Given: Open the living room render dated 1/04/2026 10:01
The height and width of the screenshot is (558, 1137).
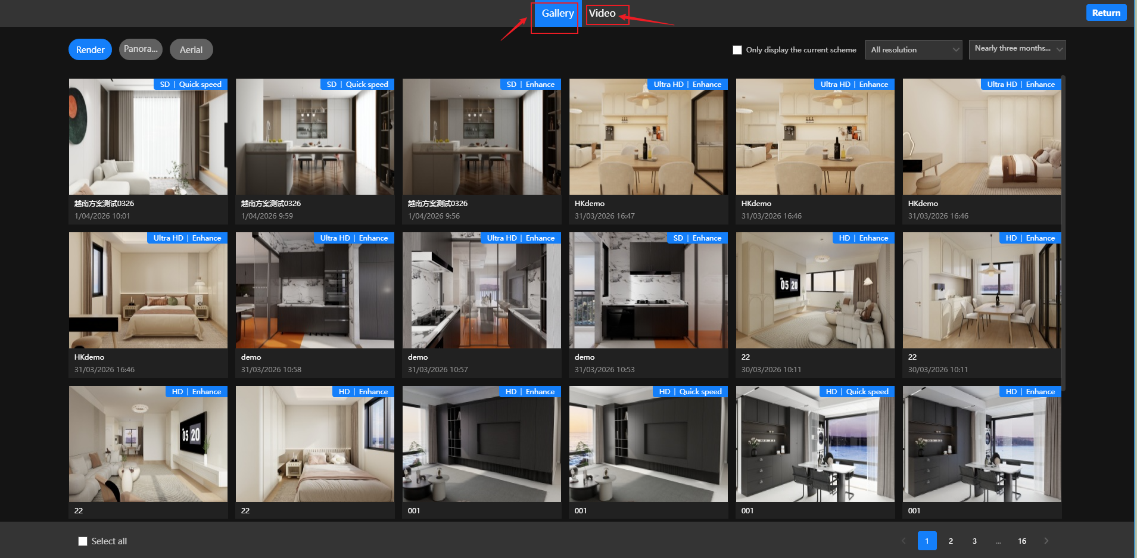Looking at the screenshot, I should click(x=148, y=138).
